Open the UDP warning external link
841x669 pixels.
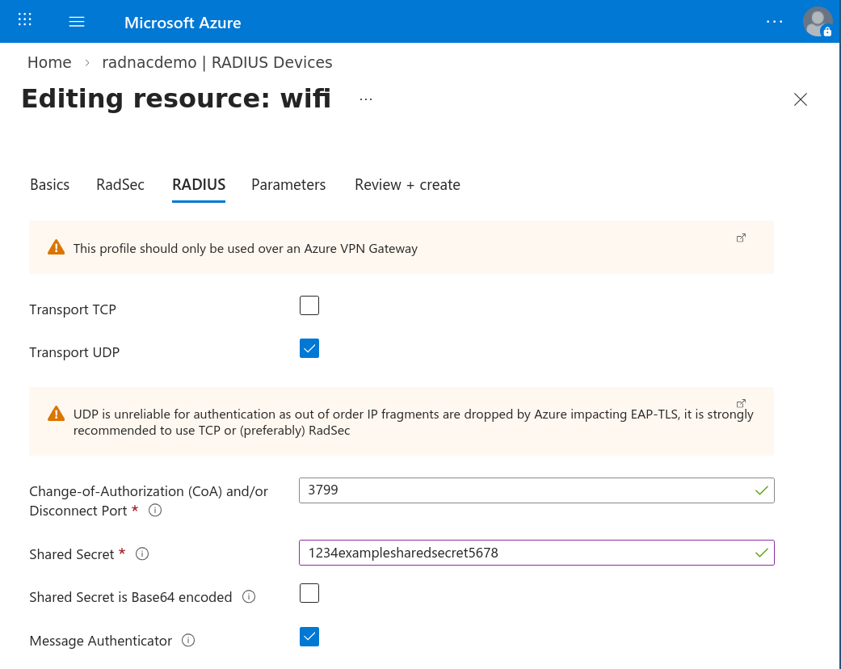tap(741, 403)
